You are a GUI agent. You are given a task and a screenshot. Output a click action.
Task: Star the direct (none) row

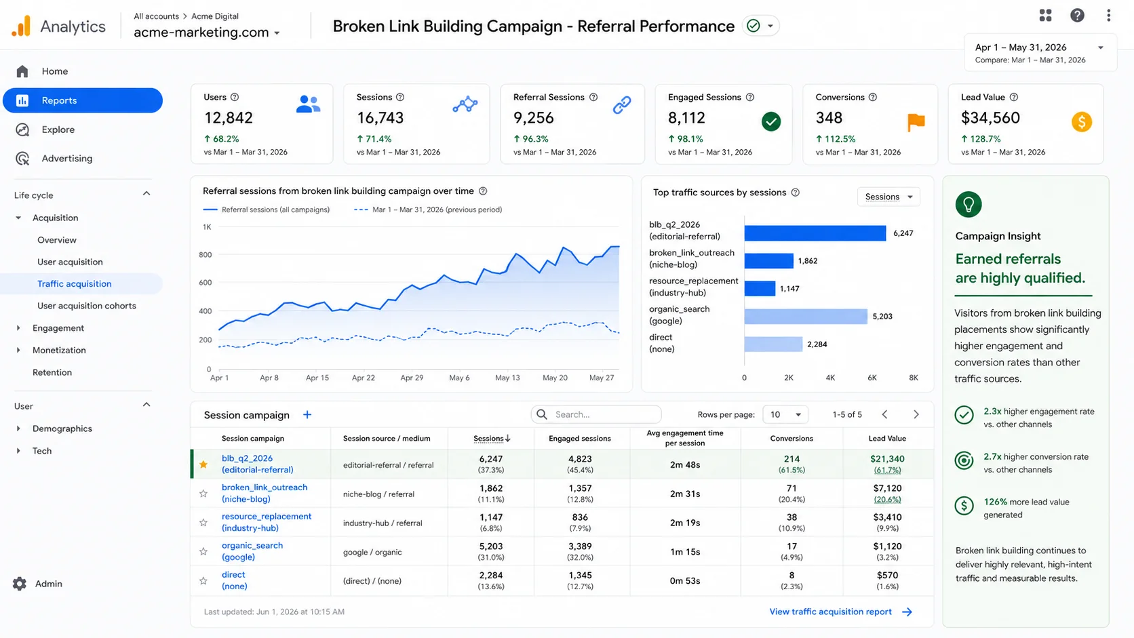point(203,581)
